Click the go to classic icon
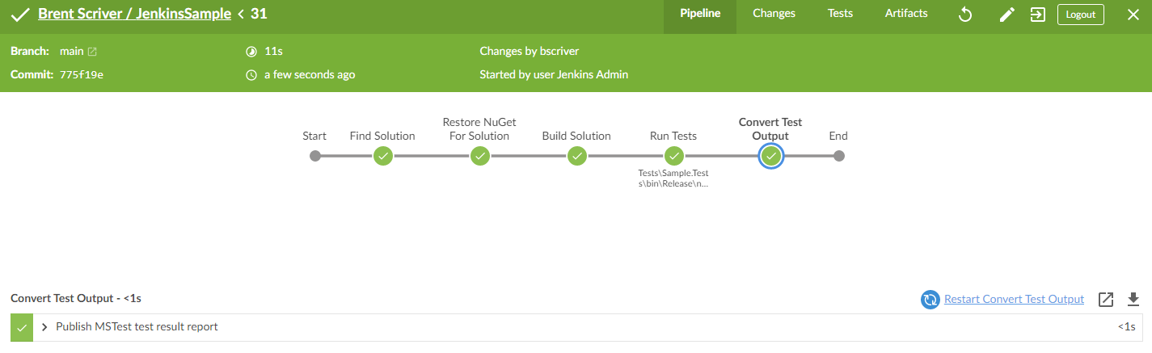The width and height of the screenshot is (1152, 353). [1038, 15]
